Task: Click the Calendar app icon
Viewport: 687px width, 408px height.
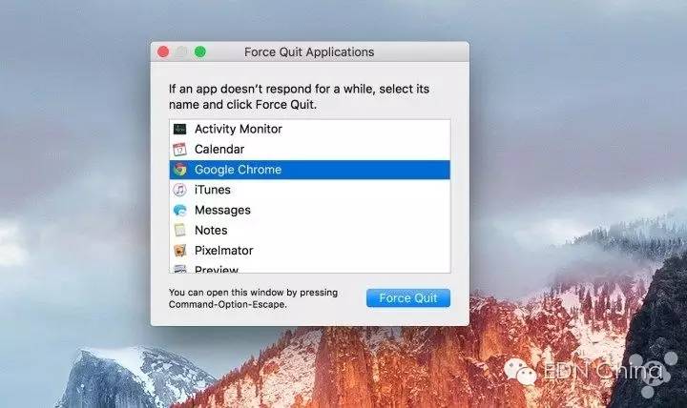Action: click(x=179, y=150)
